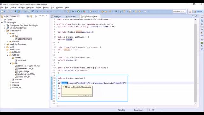Open the Refactor menu

click(21, 7)
